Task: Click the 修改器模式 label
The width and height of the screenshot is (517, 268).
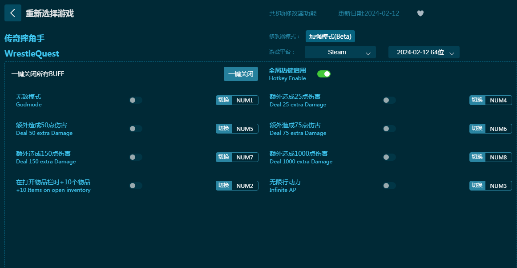Action: [x=285, y=37]
